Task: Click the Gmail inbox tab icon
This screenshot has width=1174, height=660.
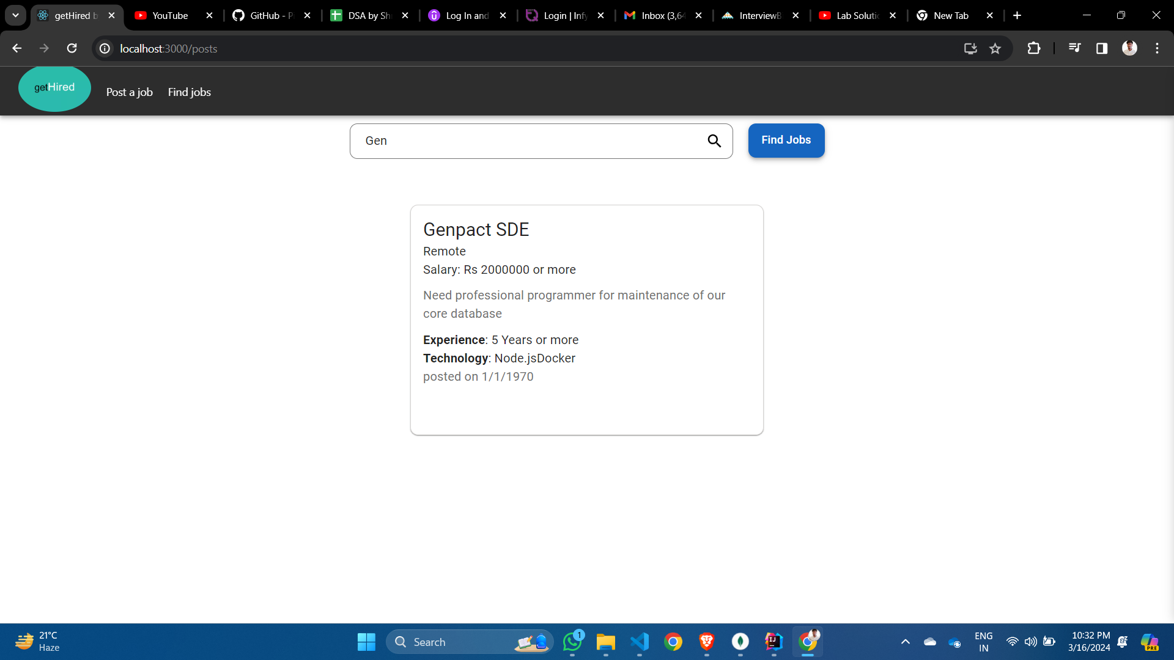Action: pyautogui.click(x=632, y=15)
